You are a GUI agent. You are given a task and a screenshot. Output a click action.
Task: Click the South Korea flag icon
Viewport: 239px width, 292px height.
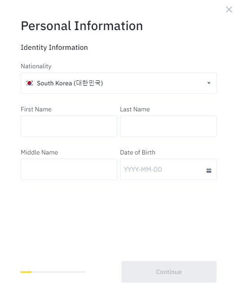click(x=30, y=83)
